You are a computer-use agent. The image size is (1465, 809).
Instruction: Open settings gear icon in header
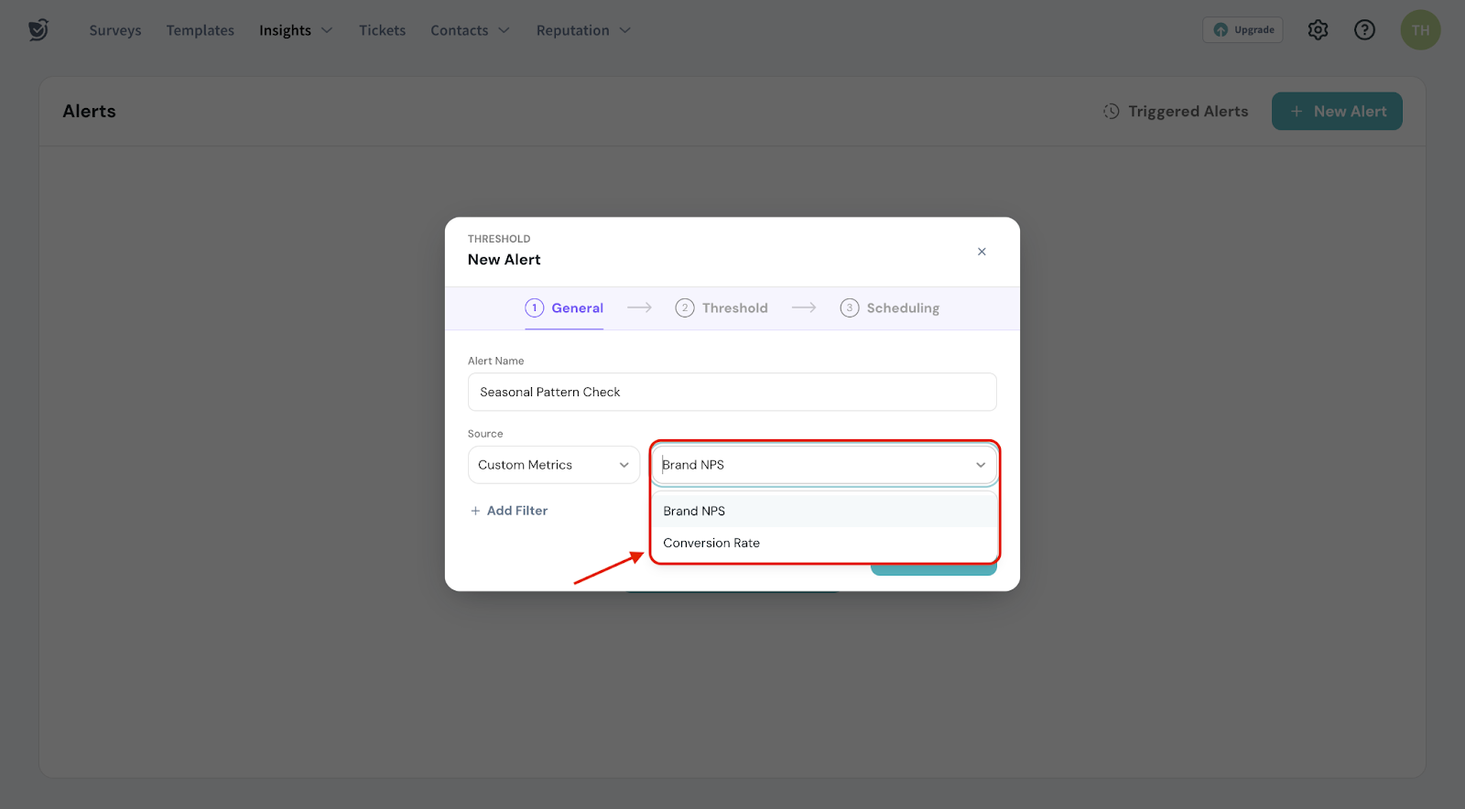click(x=1318, y=30)
